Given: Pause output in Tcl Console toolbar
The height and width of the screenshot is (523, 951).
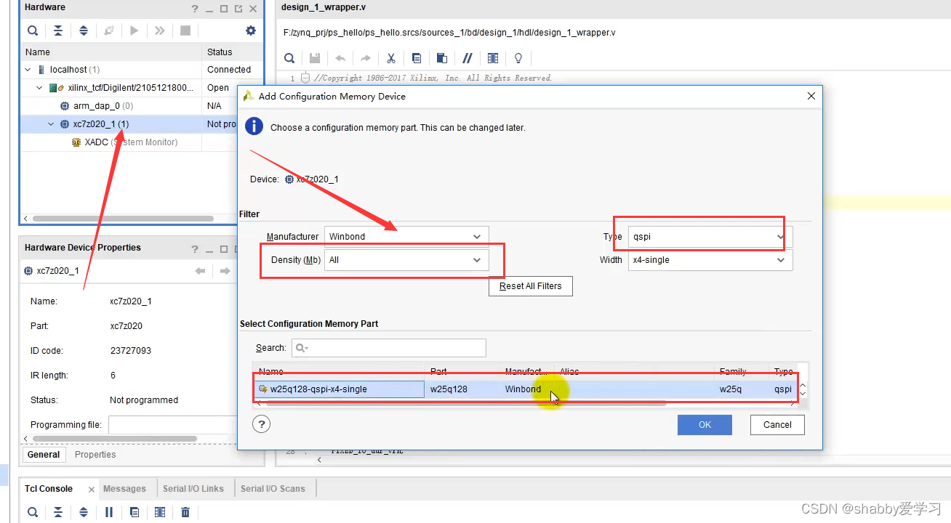Looking at the screenshot, I should click(x=109, y=512).
